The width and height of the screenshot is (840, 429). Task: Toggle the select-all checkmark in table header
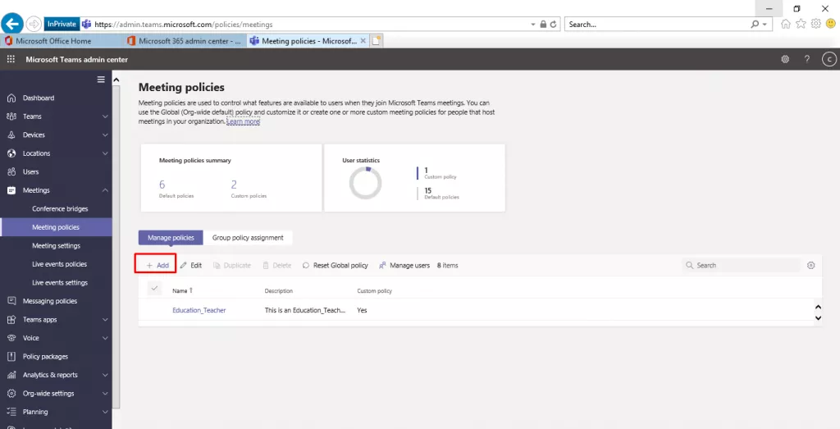[154, 289]
